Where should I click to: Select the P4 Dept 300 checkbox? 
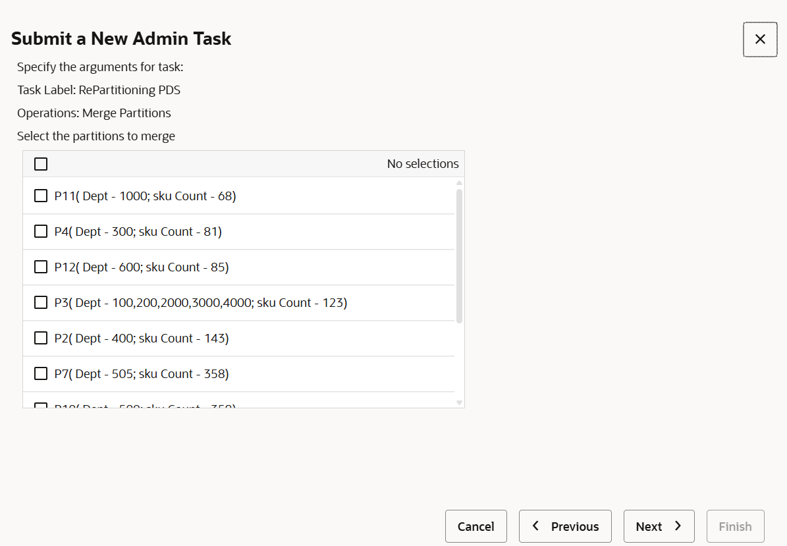point(41,231)
